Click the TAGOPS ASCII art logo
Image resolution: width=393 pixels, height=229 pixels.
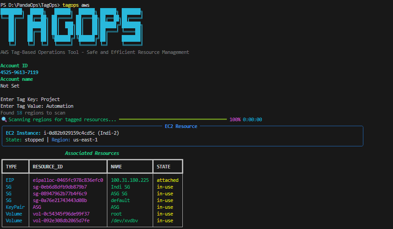[72, 27]
